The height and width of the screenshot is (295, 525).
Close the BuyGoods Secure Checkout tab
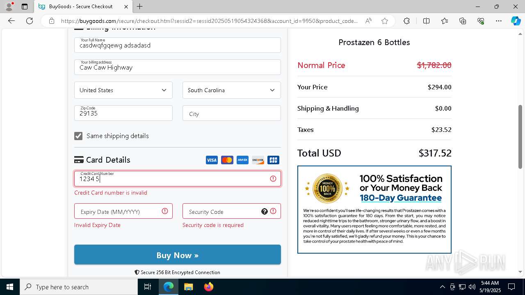pos(126,7)
